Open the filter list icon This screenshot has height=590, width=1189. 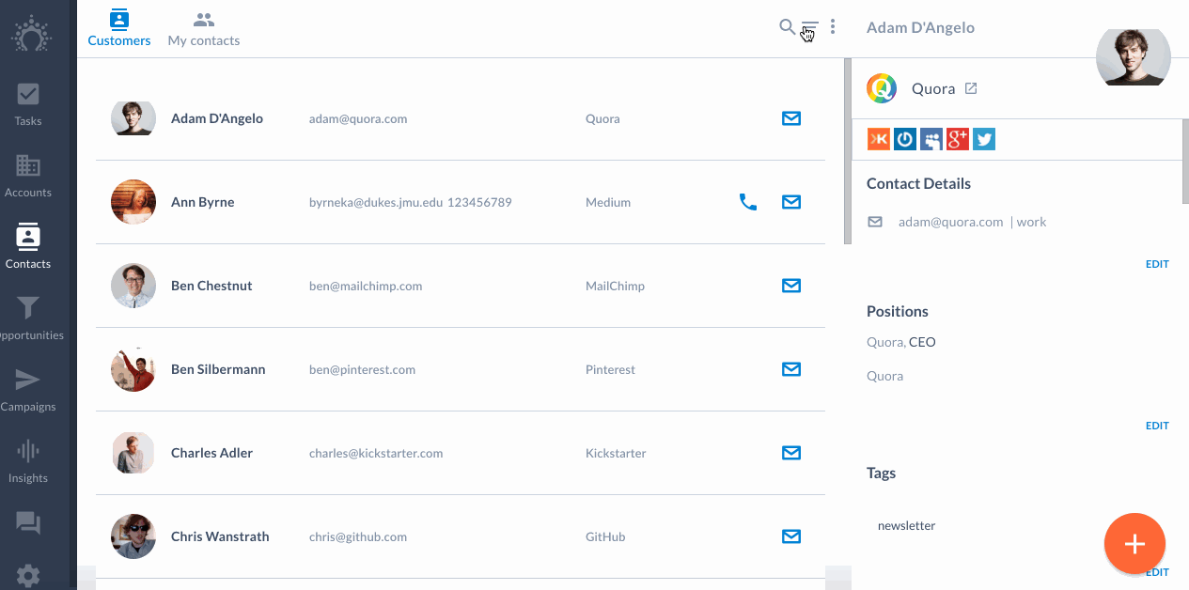(810, 28)
